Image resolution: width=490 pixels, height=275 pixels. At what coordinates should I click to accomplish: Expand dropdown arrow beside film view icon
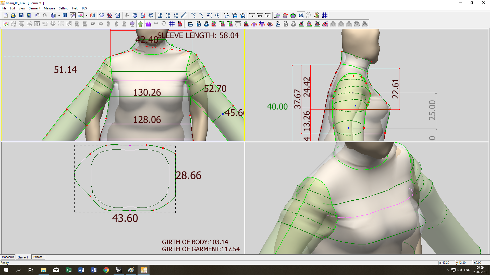(x=59, y=16)
